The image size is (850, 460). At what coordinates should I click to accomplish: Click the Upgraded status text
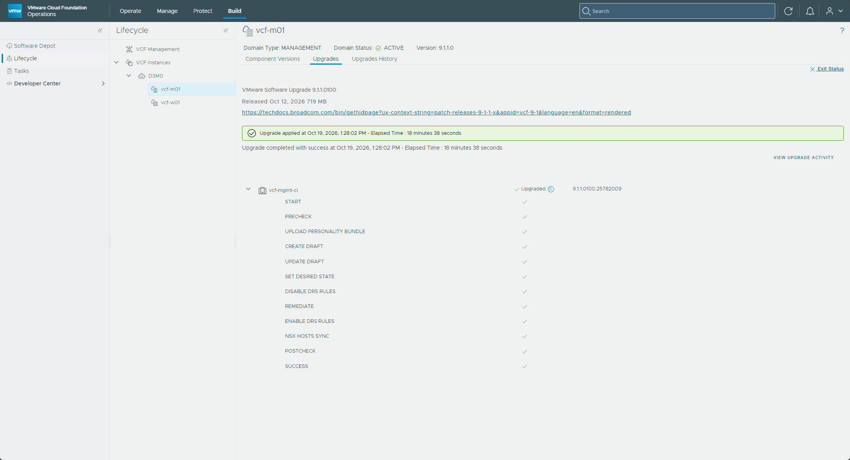click(533, 189)
